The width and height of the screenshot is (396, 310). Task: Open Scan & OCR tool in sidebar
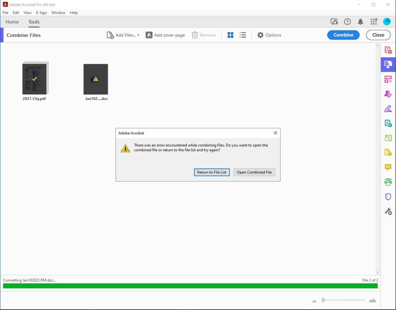coord(388,182)
